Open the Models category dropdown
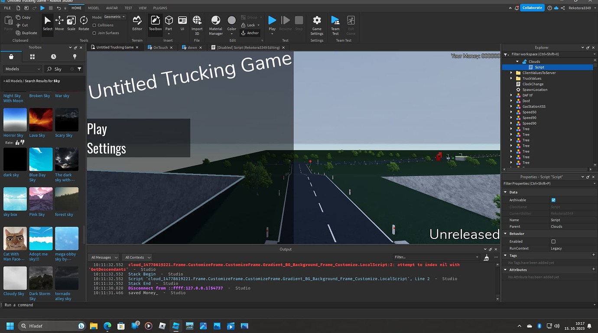 coord(23,69)
